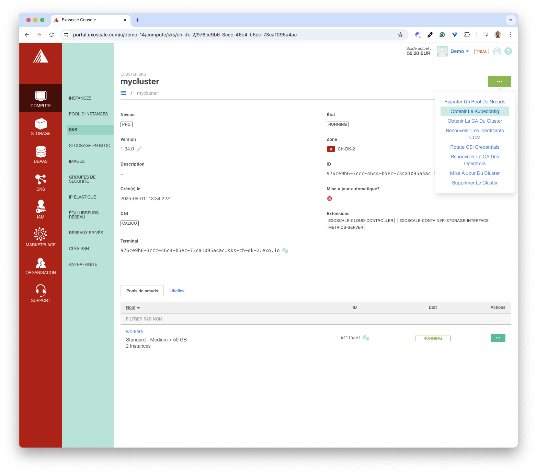The width and height of the screenshot is (537, 473).
Task: Copy the Terminal endpoint address
Action: [285, 251]
